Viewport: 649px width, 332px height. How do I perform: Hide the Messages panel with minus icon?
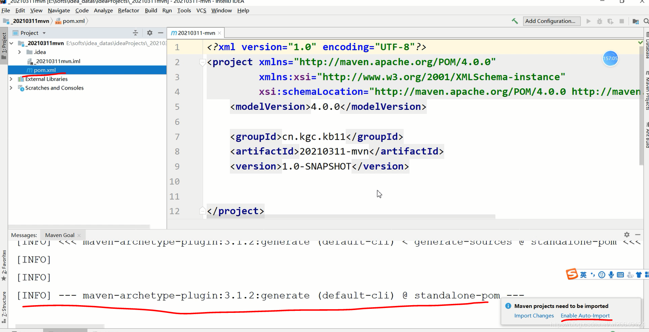638,235
